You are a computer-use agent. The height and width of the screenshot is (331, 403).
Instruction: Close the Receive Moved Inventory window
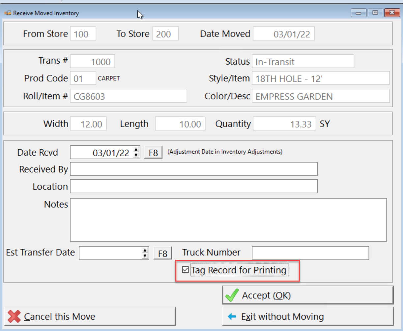[392, 13]
